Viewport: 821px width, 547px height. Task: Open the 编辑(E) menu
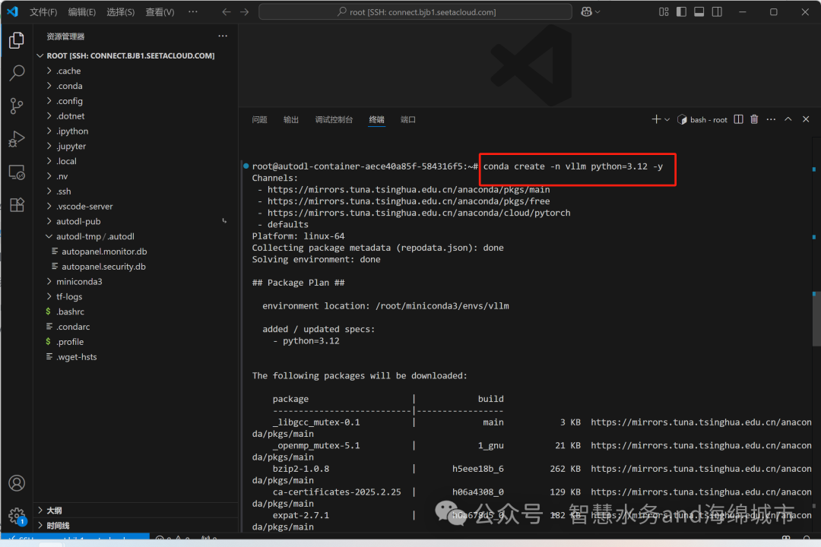click(x=81, y=11)
